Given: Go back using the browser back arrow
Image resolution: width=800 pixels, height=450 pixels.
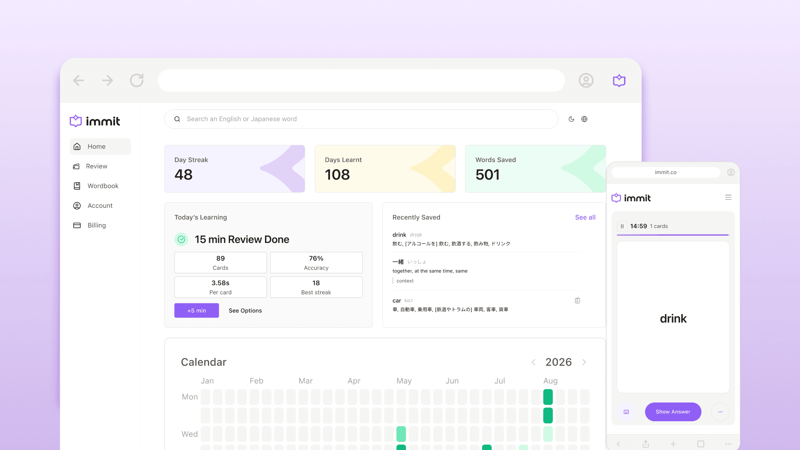Looking at the screenshot, I should 78,80.
